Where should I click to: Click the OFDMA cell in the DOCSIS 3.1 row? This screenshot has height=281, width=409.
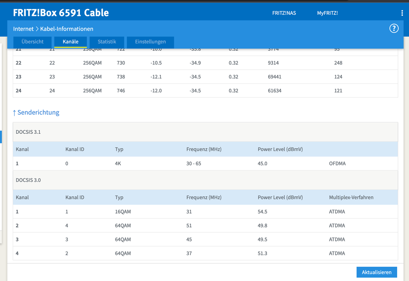click(x=337, y=164)
